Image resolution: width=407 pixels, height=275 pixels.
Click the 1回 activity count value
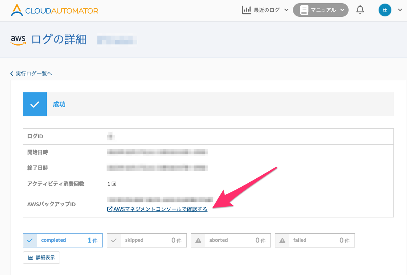pos(112,184)
